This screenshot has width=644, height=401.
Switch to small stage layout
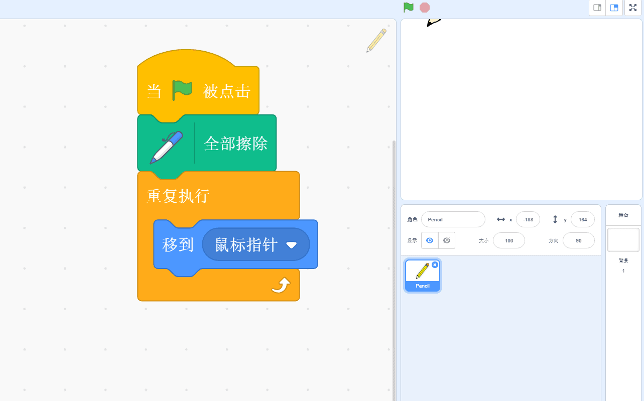(597, 8)
